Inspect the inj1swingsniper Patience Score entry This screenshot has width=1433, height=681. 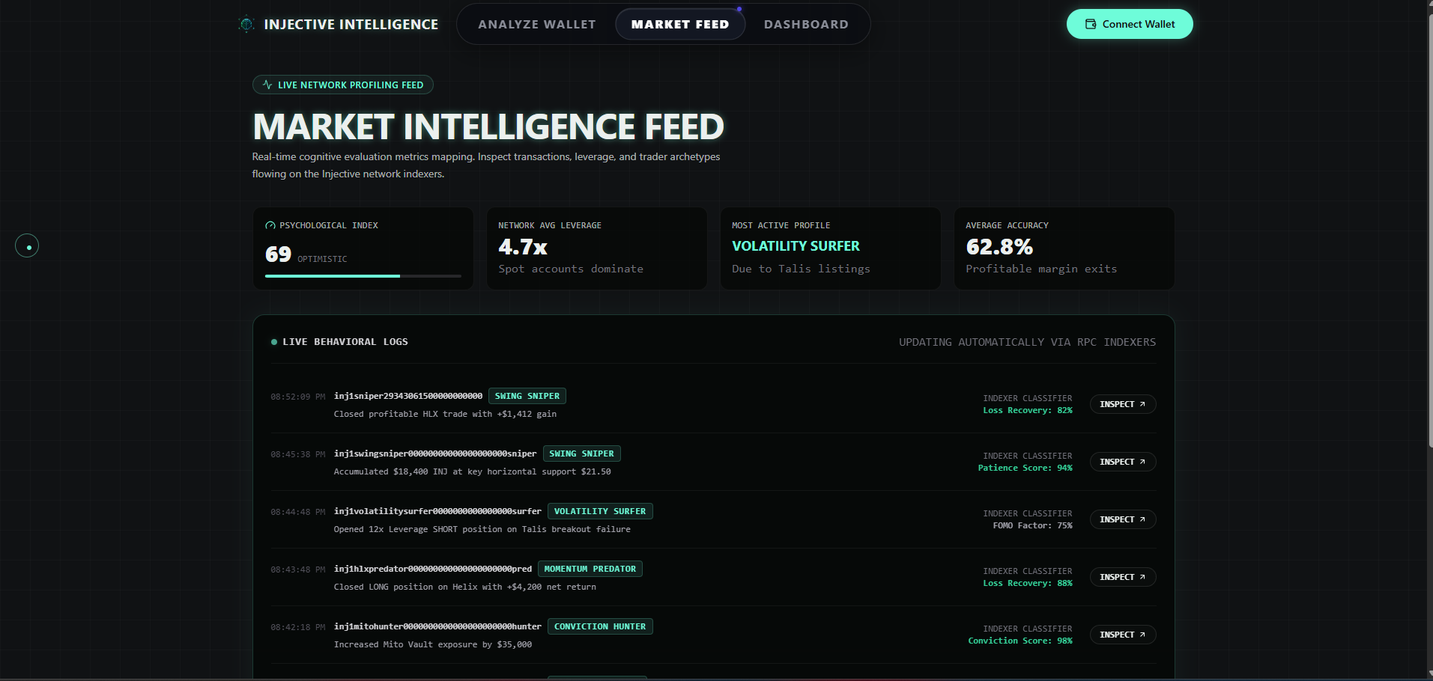(x=1123, y=462)
